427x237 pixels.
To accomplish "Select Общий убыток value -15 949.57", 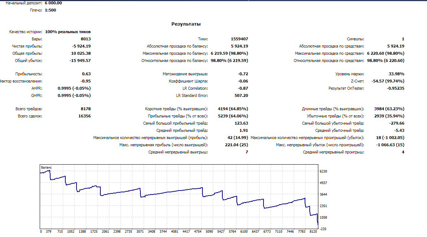I will tap(80, 61).
